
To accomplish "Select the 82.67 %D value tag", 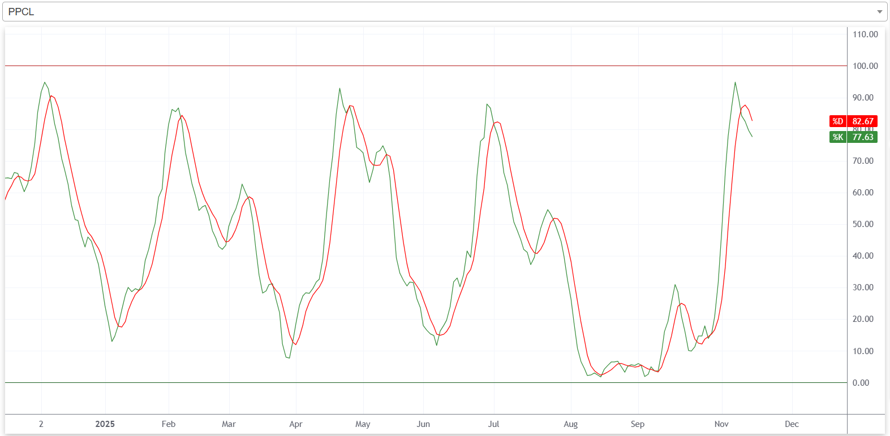I will click(863, 121).
